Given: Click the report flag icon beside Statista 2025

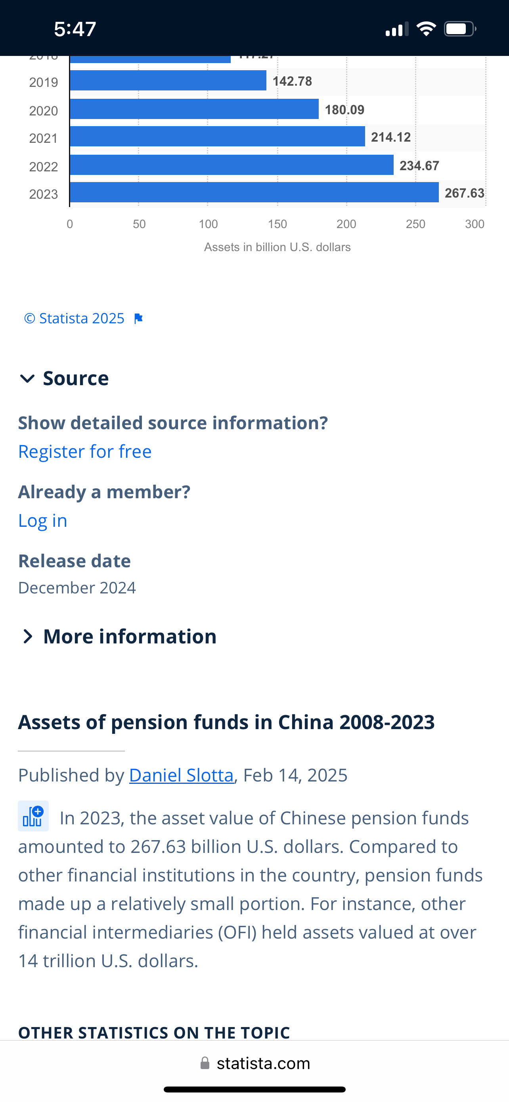Looking at the screenshot, I should pos(138,319).
